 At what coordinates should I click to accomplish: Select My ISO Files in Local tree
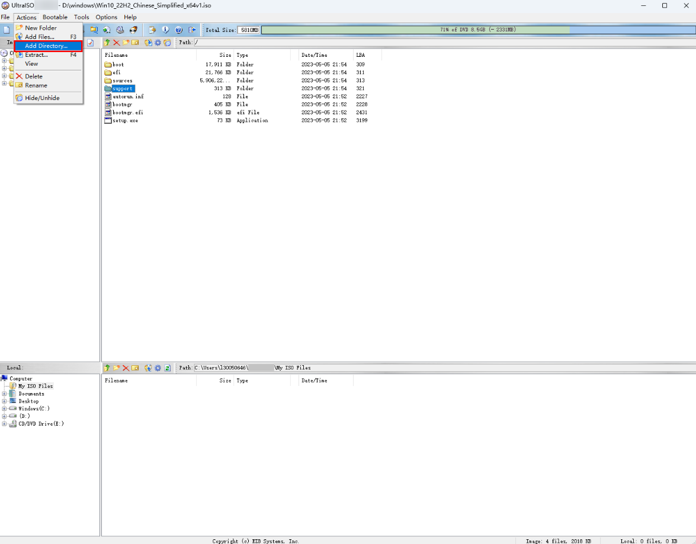[35, 386]
